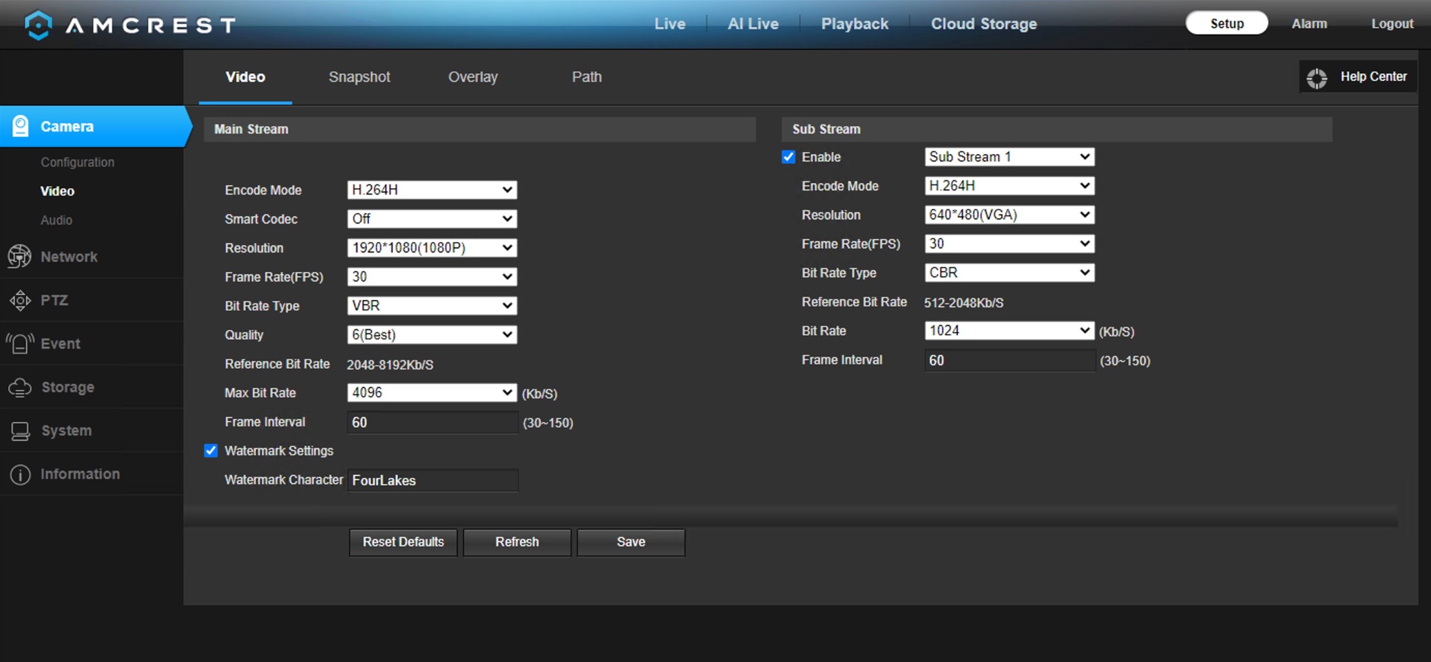This screenshot has width=1431, height=662.
Task: Click the Storage cloud icon
Action: (x=20, y=387)
